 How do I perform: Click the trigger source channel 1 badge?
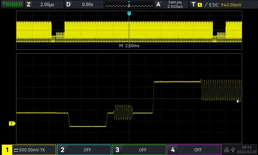(x=200, y=5)
